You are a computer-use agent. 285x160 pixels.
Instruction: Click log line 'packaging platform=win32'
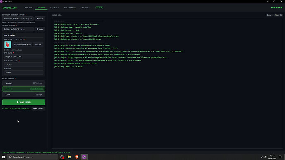coord(97,54)
